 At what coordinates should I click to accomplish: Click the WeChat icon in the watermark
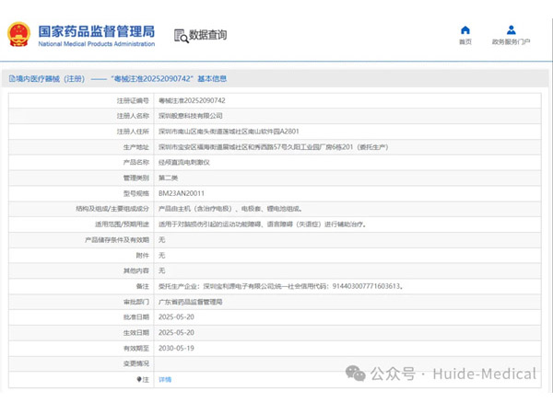click(355, 374)
